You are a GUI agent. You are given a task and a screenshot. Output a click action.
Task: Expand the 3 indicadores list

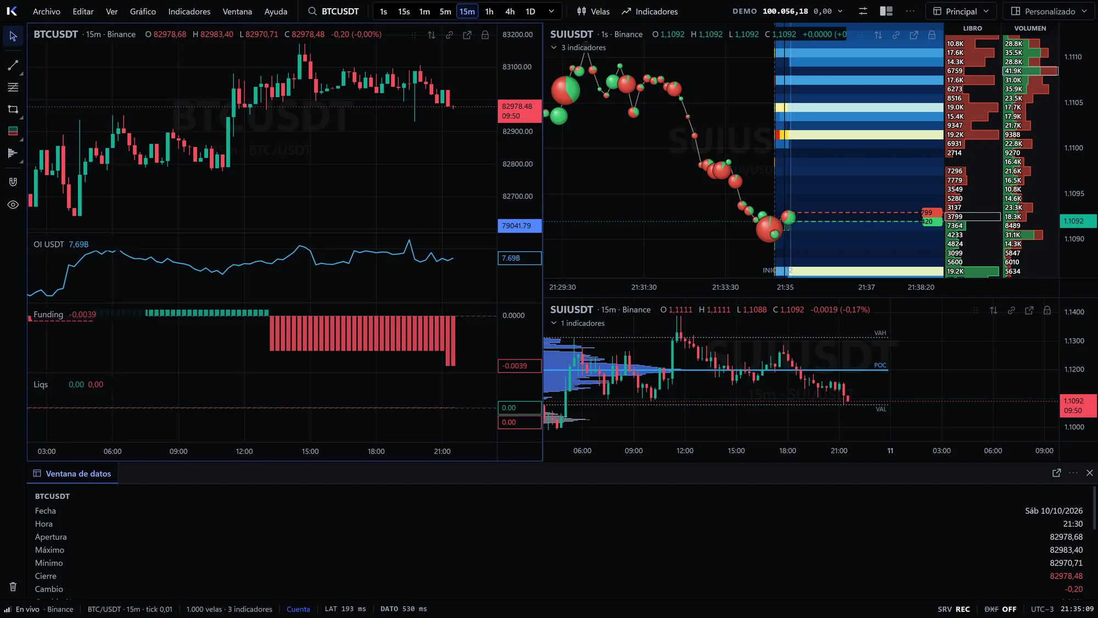579,48
